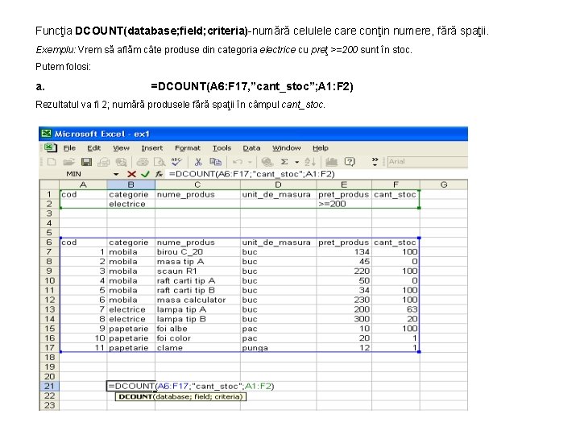Open the Window menu
This screenshot has height=435, width=580.
pyautogui.click(x=287, y=148)
